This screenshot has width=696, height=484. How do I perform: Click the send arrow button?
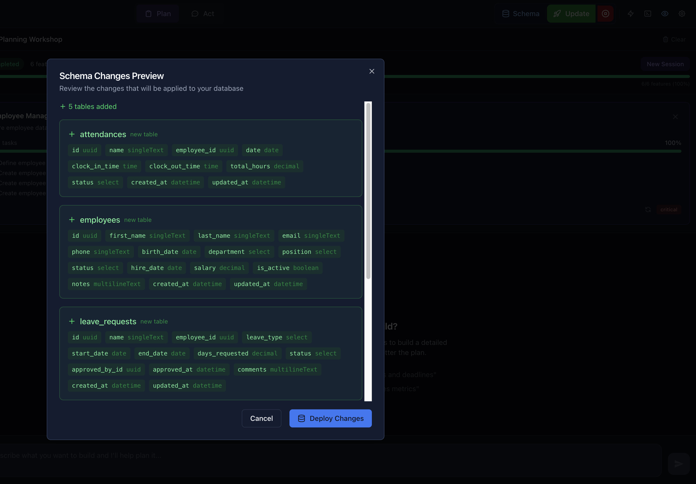[x=678, y=464]
